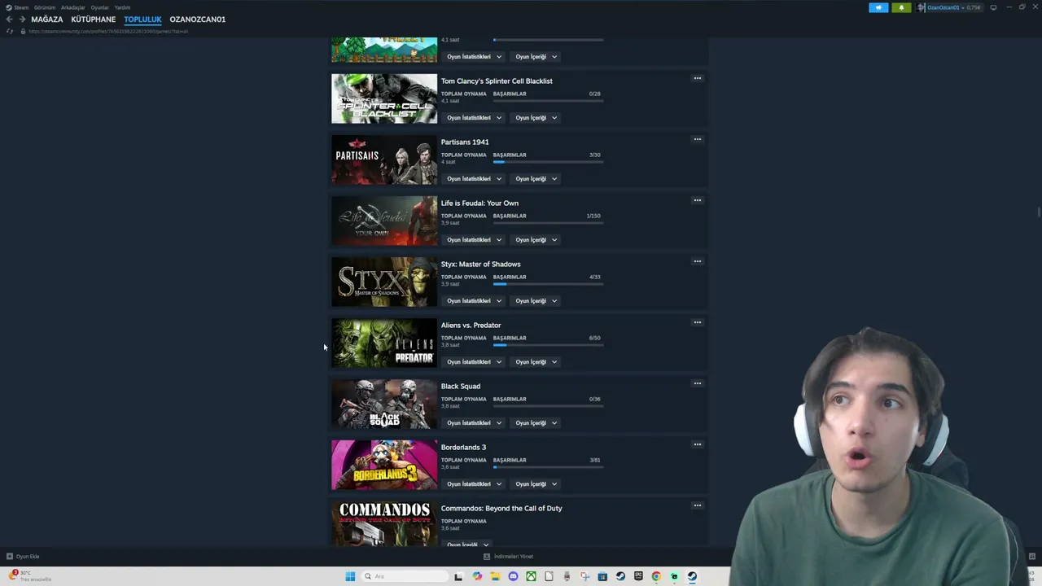Expand Oyun İçeriği for Life is Feudal
Image resolution: width=1042 pixels, height=586 pixels.
536,239
